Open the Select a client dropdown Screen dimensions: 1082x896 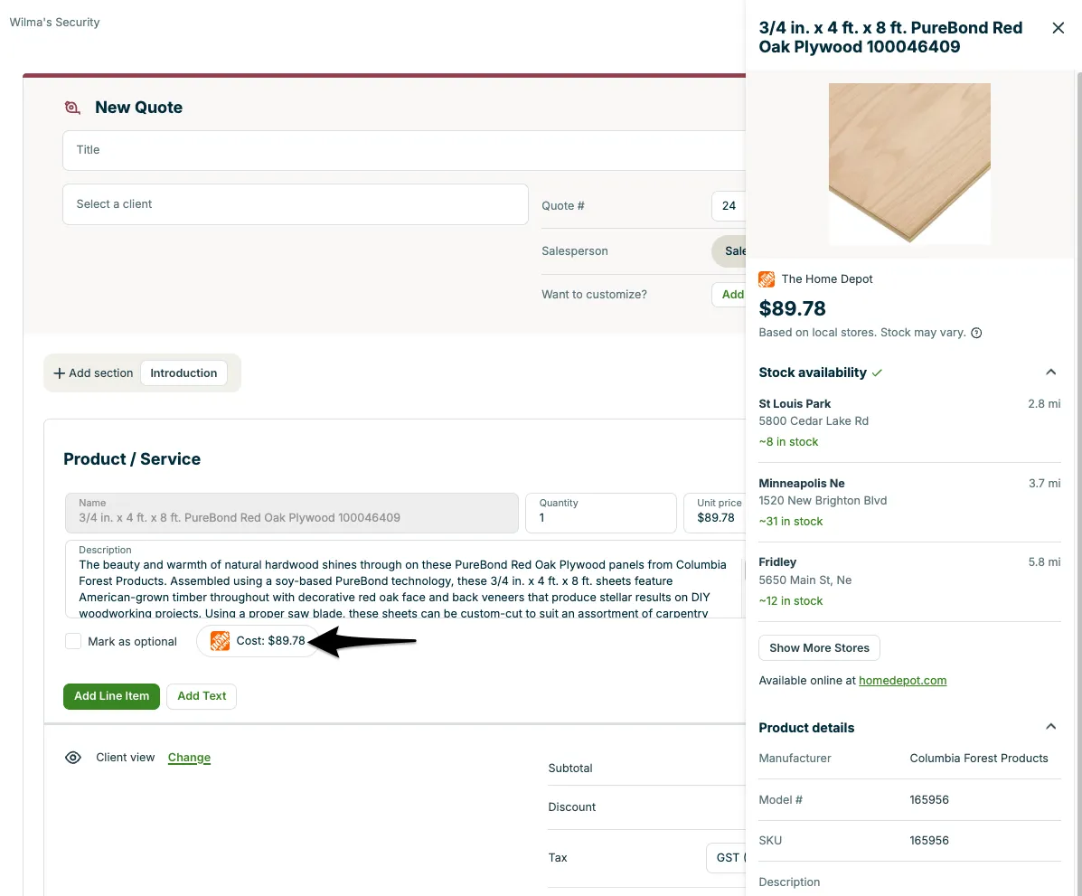296,204
